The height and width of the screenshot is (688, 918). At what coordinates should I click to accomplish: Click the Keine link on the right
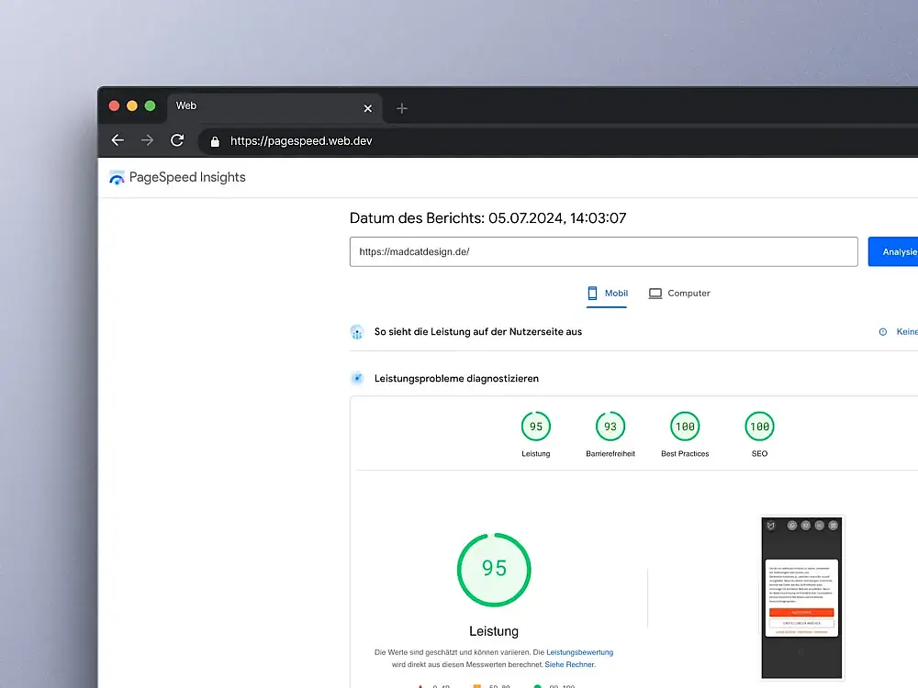click(x=907, y=332)
